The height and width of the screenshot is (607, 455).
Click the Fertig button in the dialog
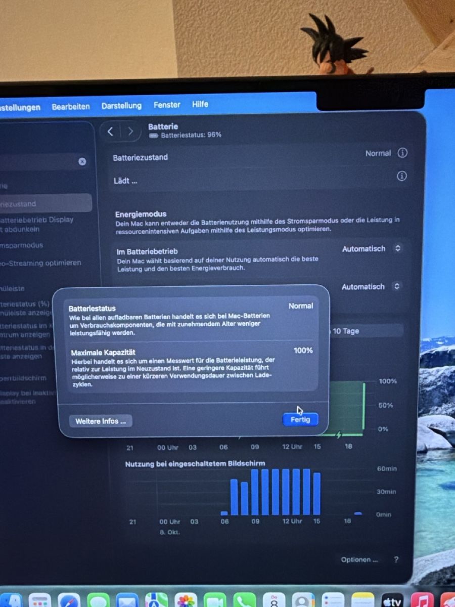click(300, 420)
